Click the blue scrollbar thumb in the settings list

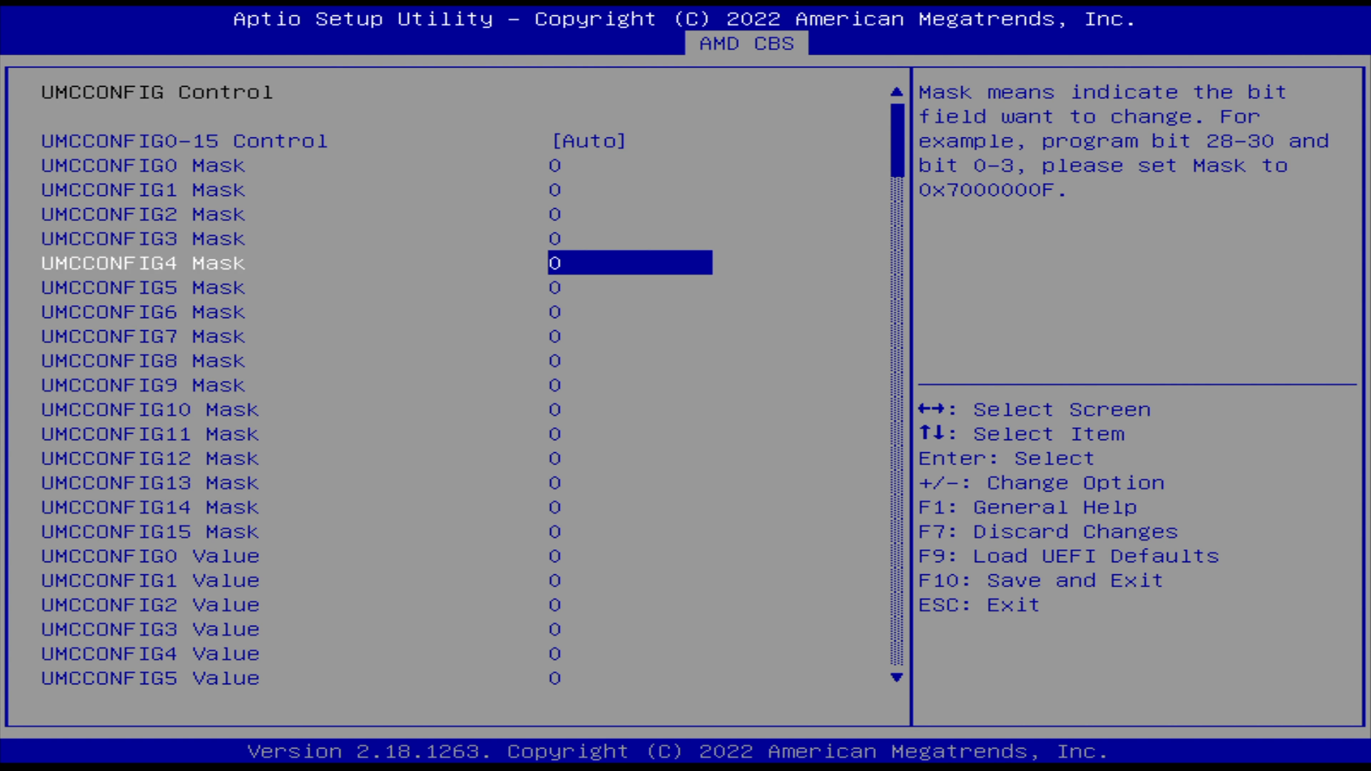pos(897,140)
